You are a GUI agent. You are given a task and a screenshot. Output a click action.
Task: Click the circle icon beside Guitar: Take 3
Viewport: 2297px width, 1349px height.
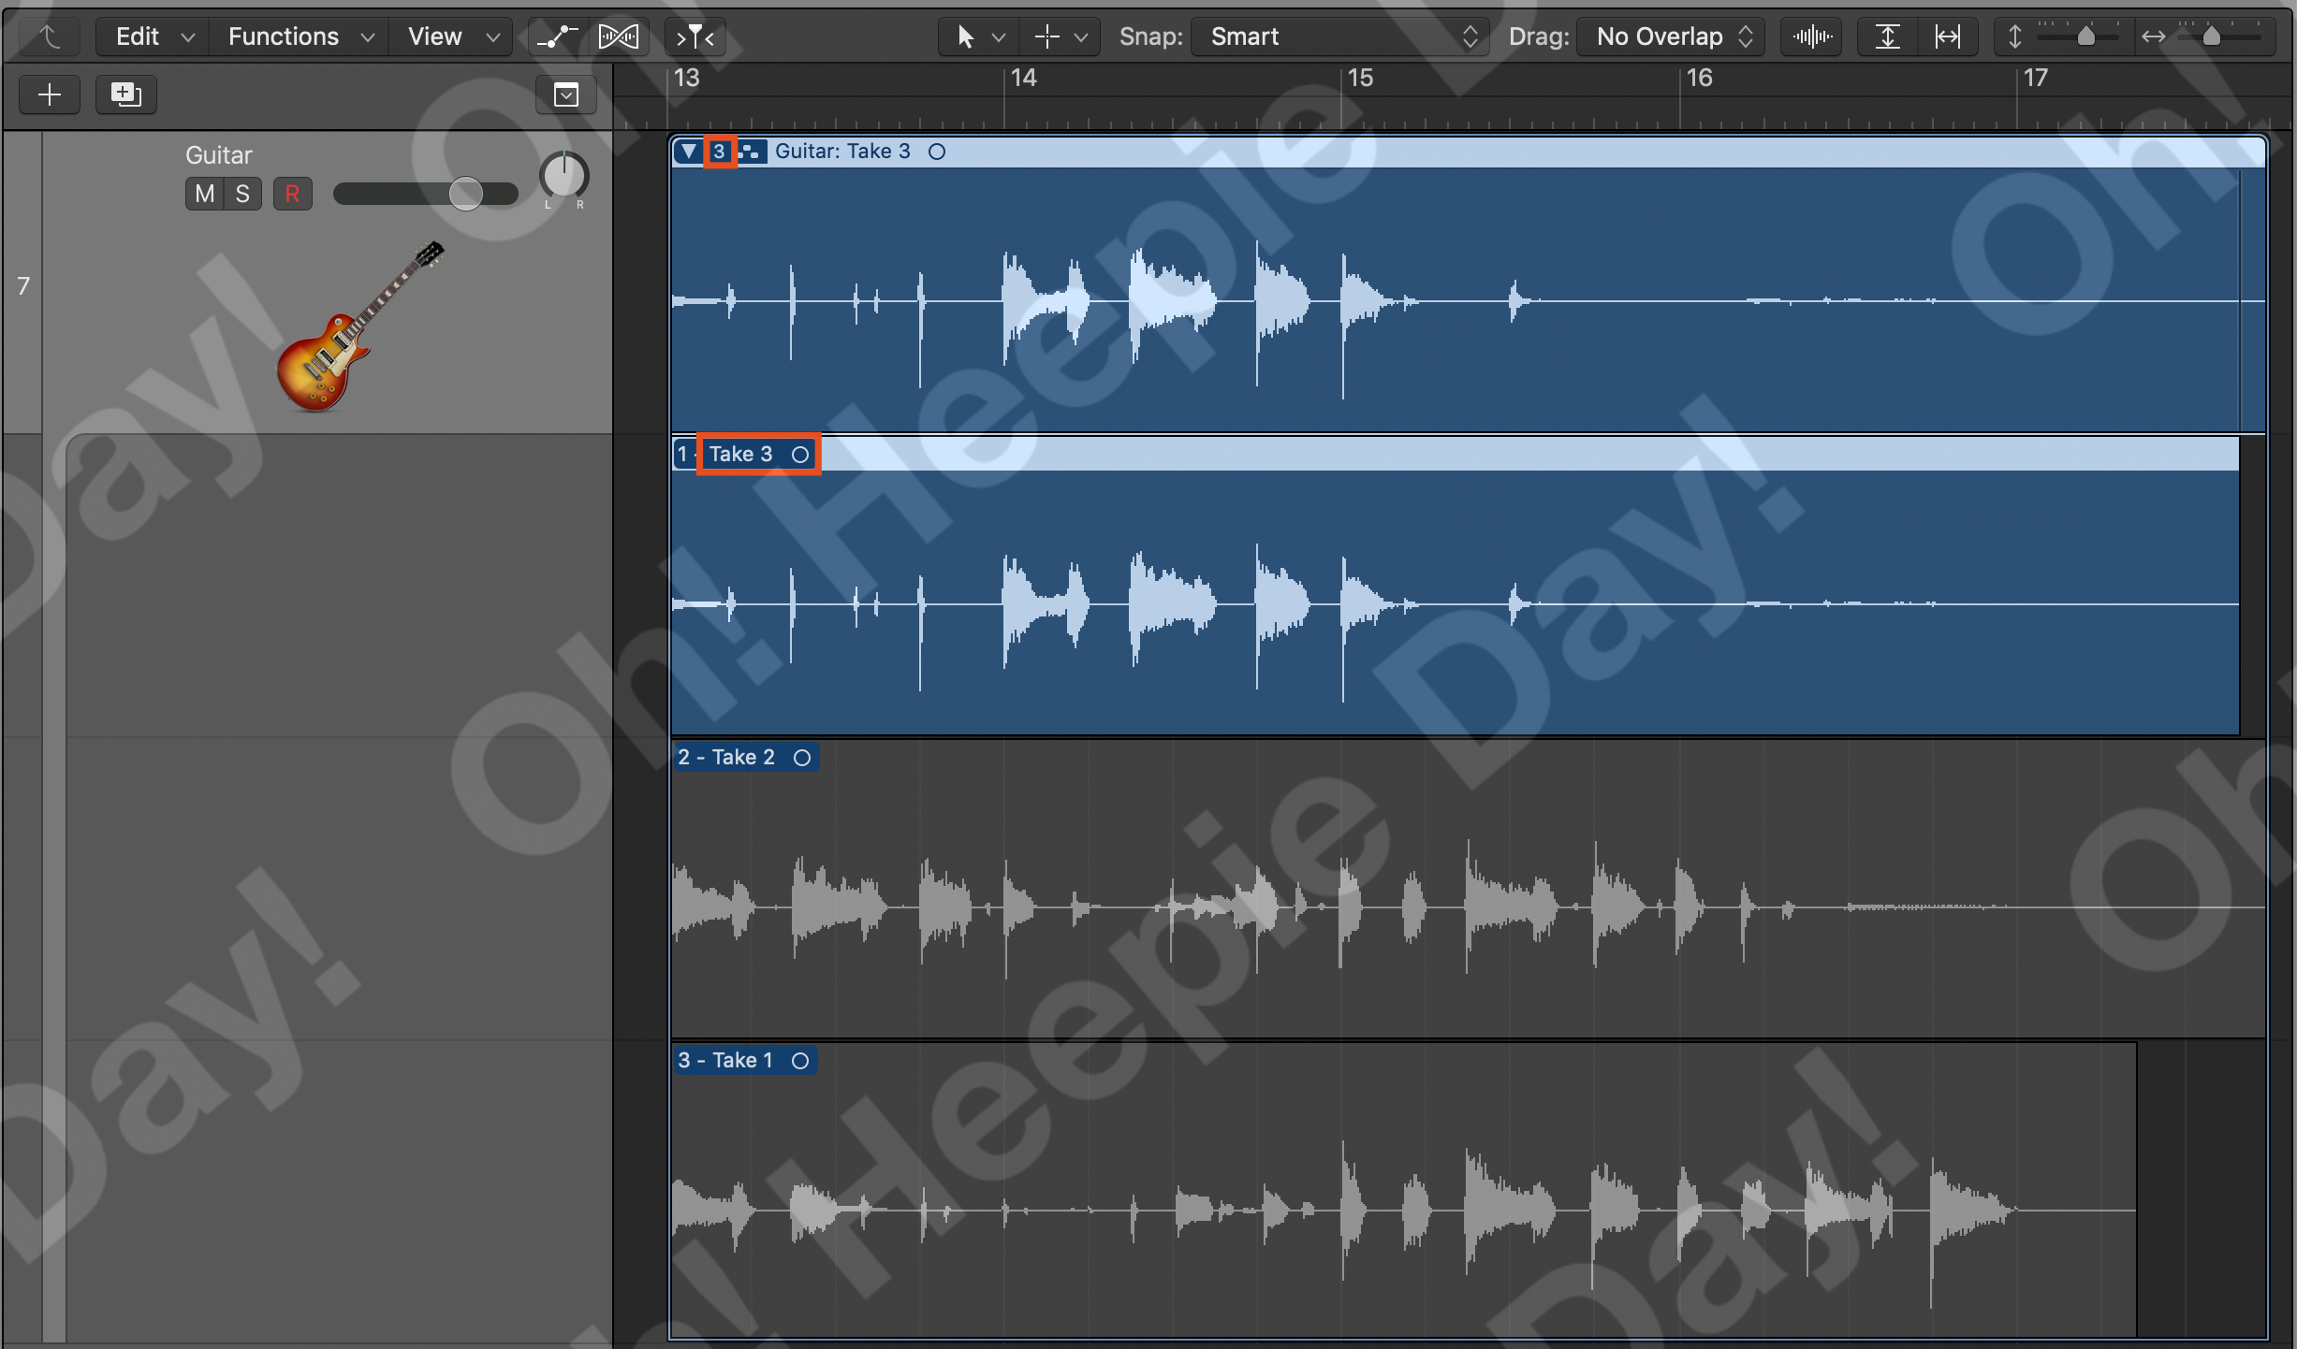[937, 152]
